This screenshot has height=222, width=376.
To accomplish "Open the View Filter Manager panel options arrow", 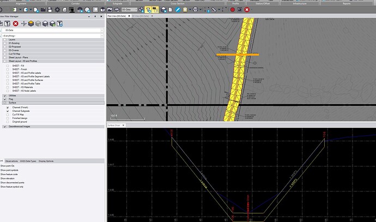I will coord(89,16).
